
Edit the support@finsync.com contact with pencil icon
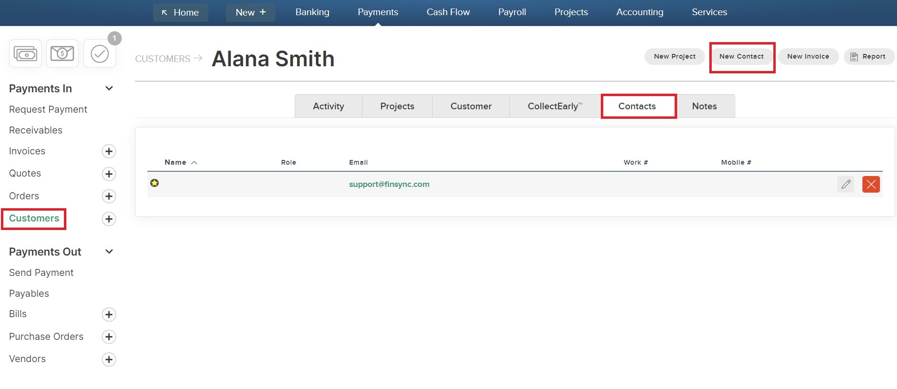click(x=846, y=184)
